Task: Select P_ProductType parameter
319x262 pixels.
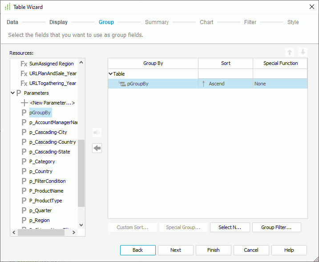Action: click(x=45, y=201)
